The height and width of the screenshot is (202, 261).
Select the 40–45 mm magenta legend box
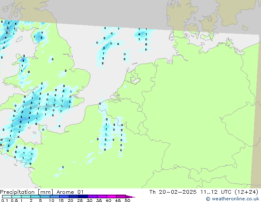pos(112,197)
